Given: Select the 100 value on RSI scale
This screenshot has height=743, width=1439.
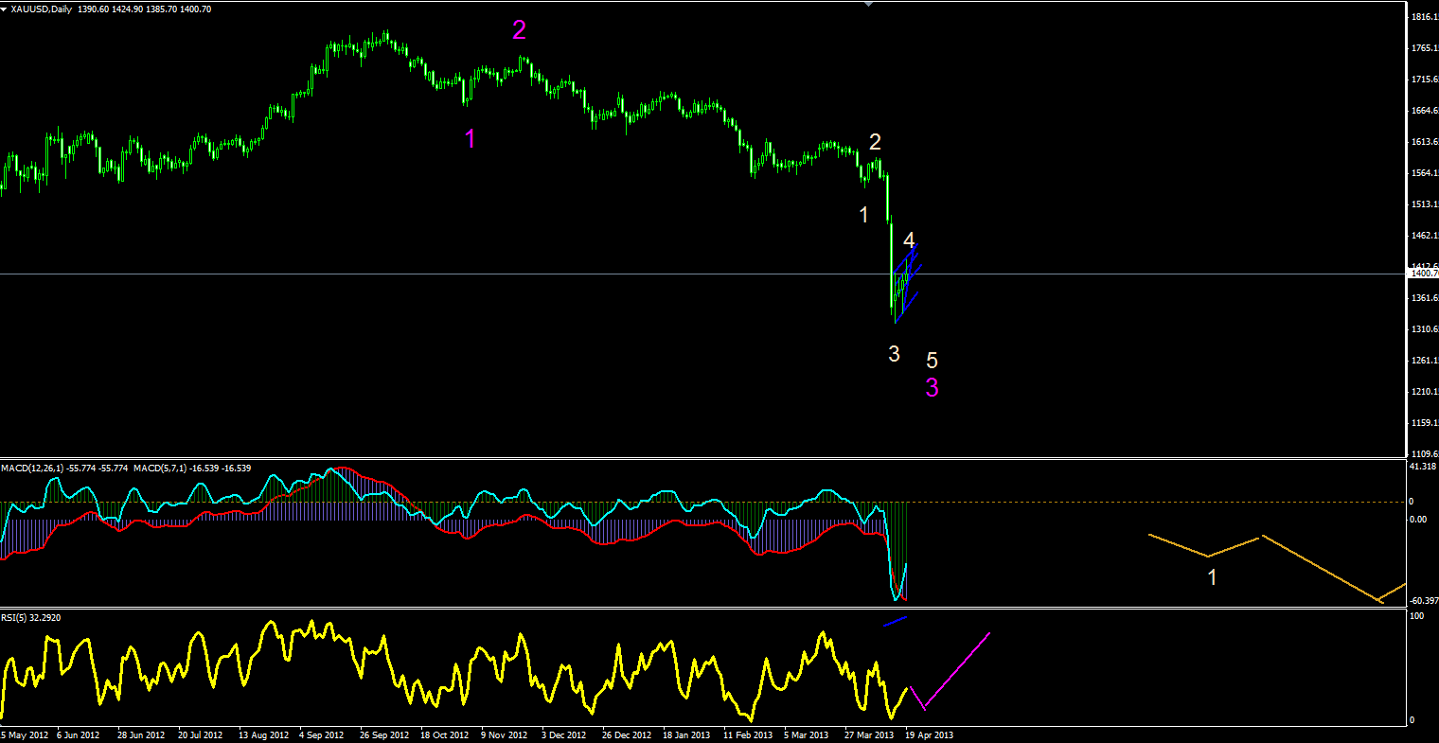Looking at the screenshot, I should coord(1417,616).
